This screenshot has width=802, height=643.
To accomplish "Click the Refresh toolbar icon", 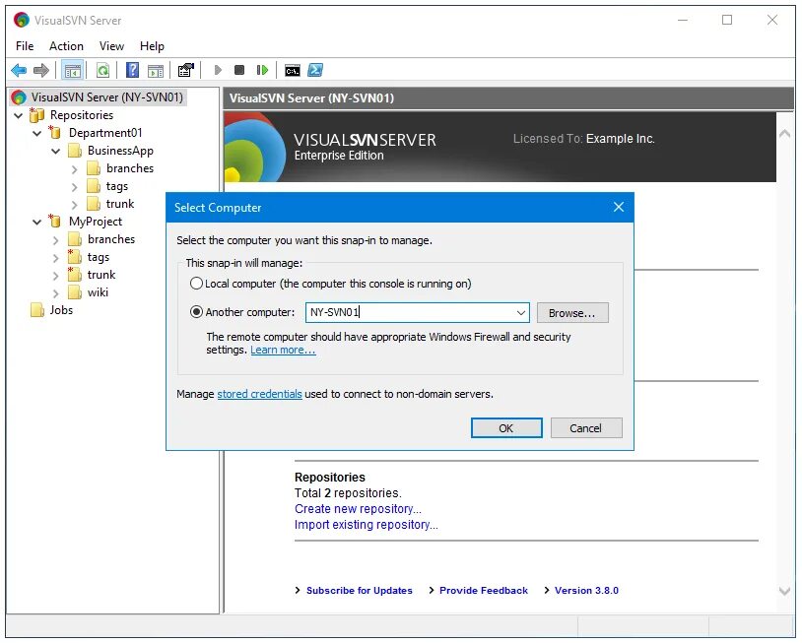I will pos(102,70).
